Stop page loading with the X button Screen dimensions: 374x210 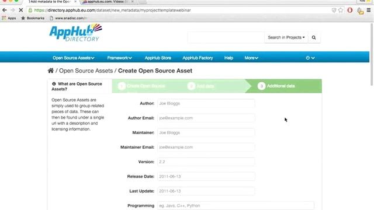click(x=21, y=10)
